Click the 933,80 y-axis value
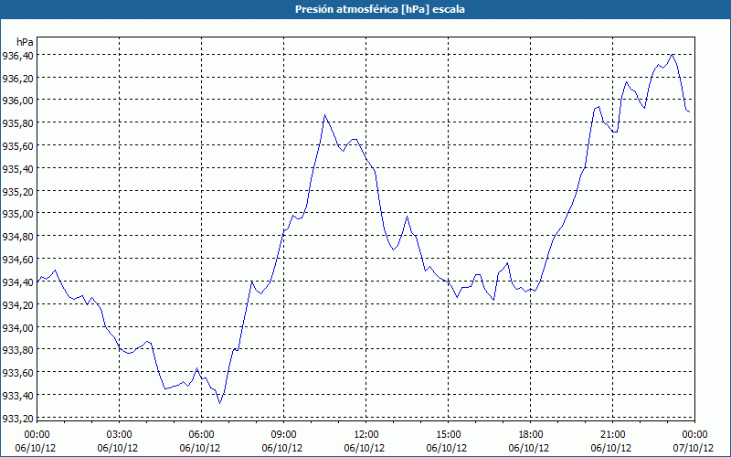The width and height of the screenshot is (731, 457). click(x=17, y=350)
